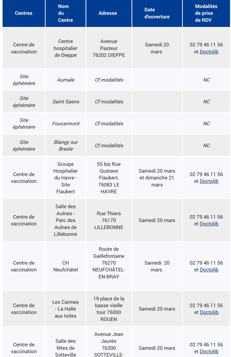Click the Foucarmont site name cell
The height and width of the screenshot is (357, 231).
66,123
